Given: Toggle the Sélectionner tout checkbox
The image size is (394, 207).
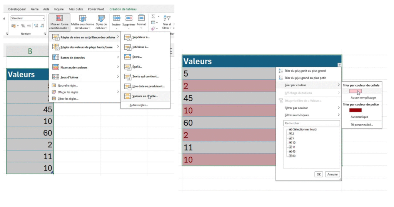Looking at the screenshot, I should tap(290, 129).
